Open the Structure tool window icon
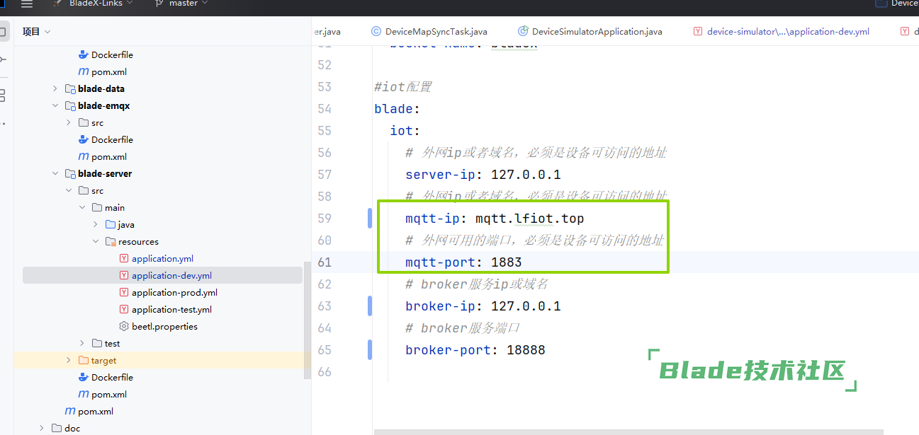919x435 pixels. click(x=3, y=95)
